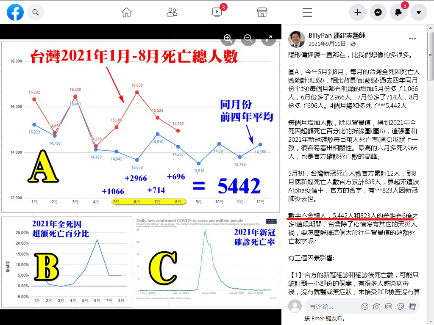
Task: Open the Facebook logo home link
Action: (15, 12)
